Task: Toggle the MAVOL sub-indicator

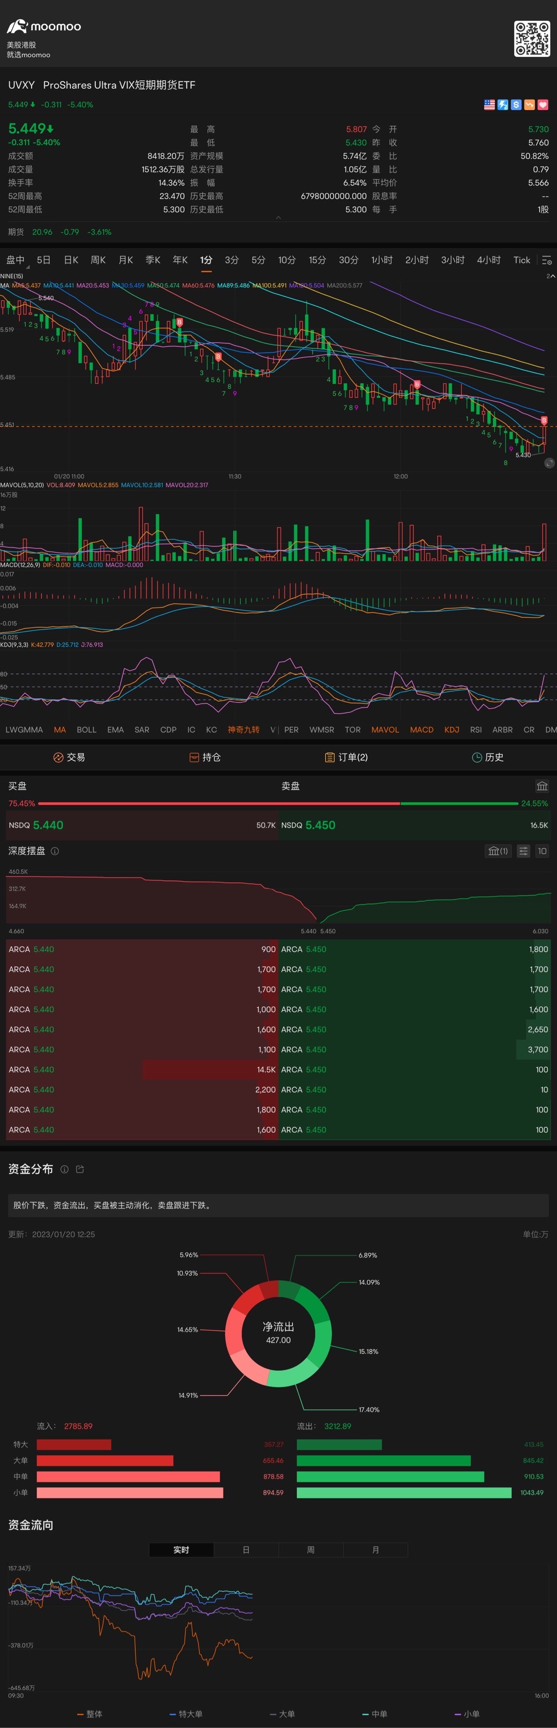Action: [385, 730]
